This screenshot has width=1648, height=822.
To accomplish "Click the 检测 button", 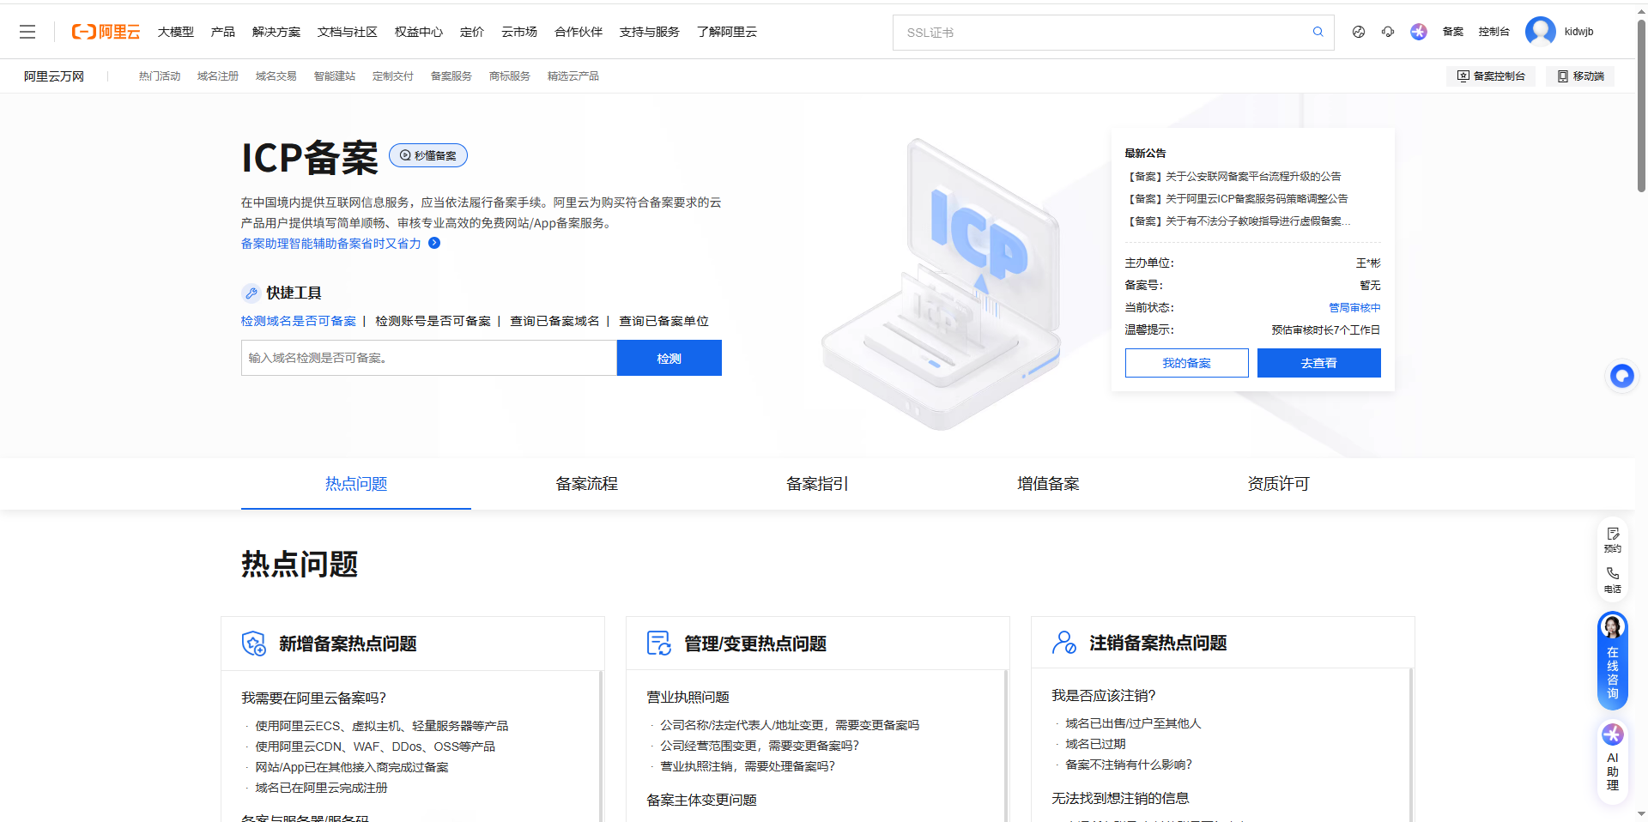I will click(x=669, y=358).
